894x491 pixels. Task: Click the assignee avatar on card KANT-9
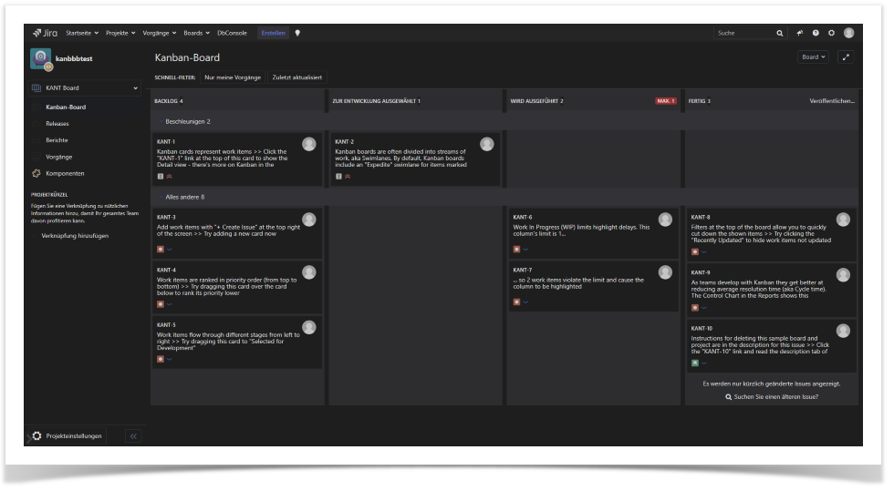pyautogui.click(x=843, y=275)
